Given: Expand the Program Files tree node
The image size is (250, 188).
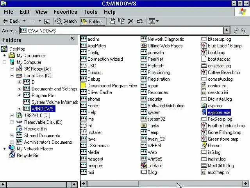Looking at the screenshot, I should [x=19, y=96].
